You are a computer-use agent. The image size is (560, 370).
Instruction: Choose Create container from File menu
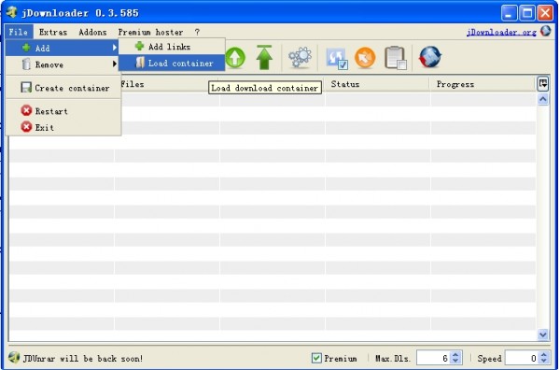click(63, 88)
